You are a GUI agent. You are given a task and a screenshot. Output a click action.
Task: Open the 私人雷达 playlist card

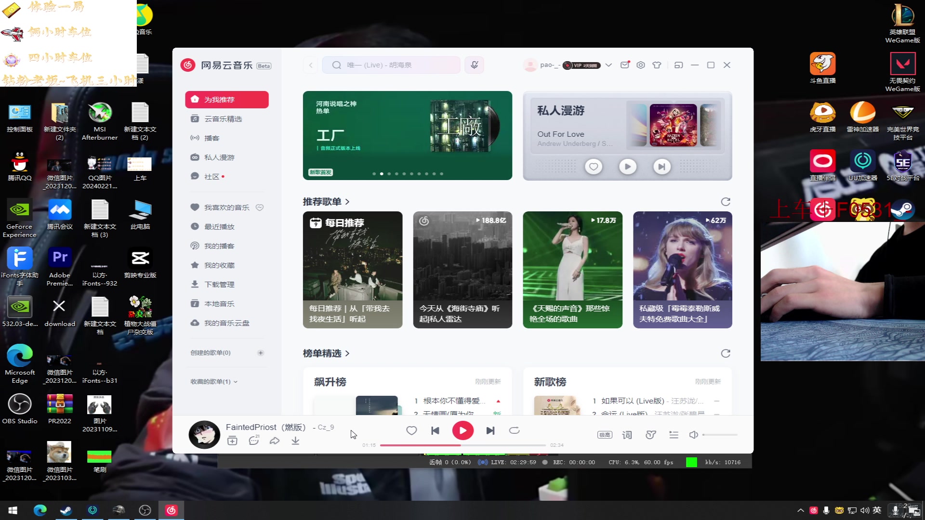[462, 270]
